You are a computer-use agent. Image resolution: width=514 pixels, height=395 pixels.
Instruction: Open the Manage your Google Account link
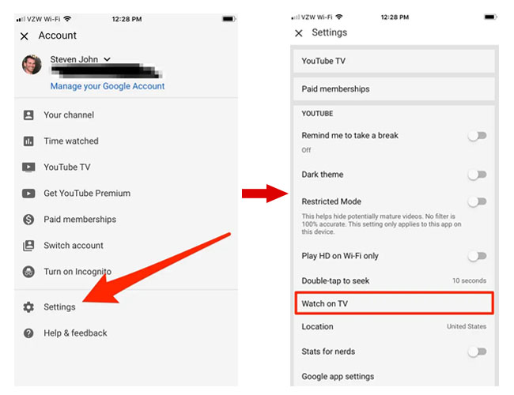click(x=108, y=86)
